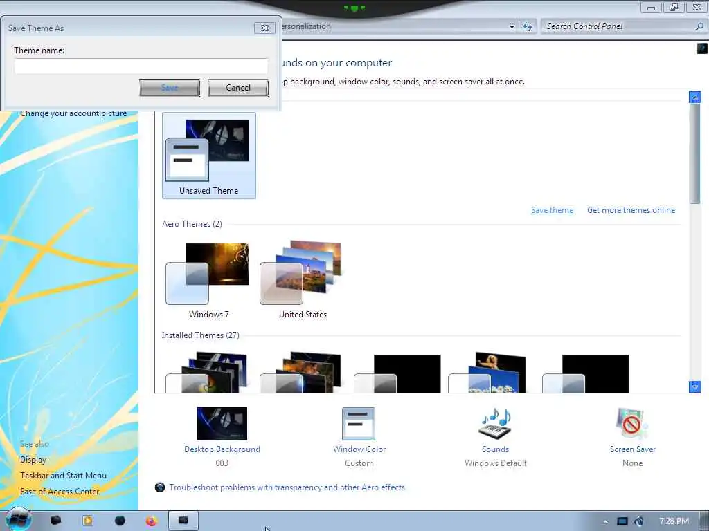
Task: Minimize the Personalization window
Action: [x=651, y=7]
